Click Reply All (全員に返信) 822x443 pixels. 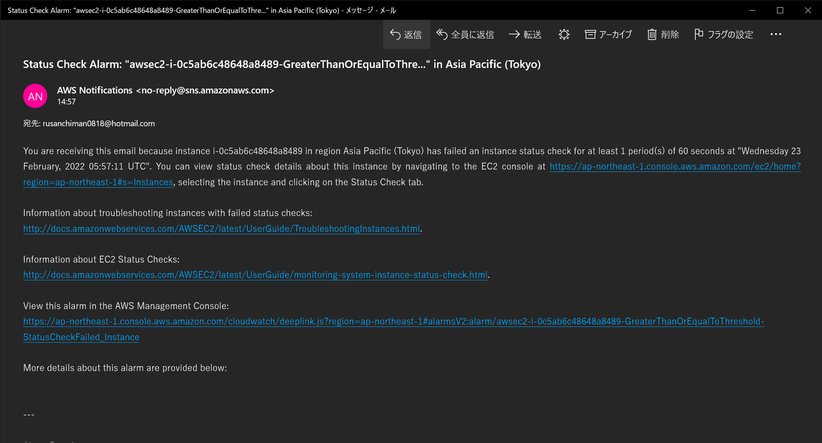click(465, 34)
